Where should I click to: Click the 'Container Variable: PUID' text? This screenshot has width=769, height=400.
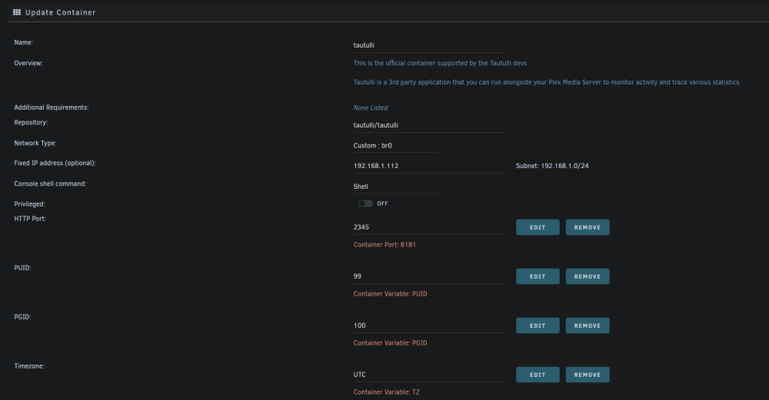[391, 294]
